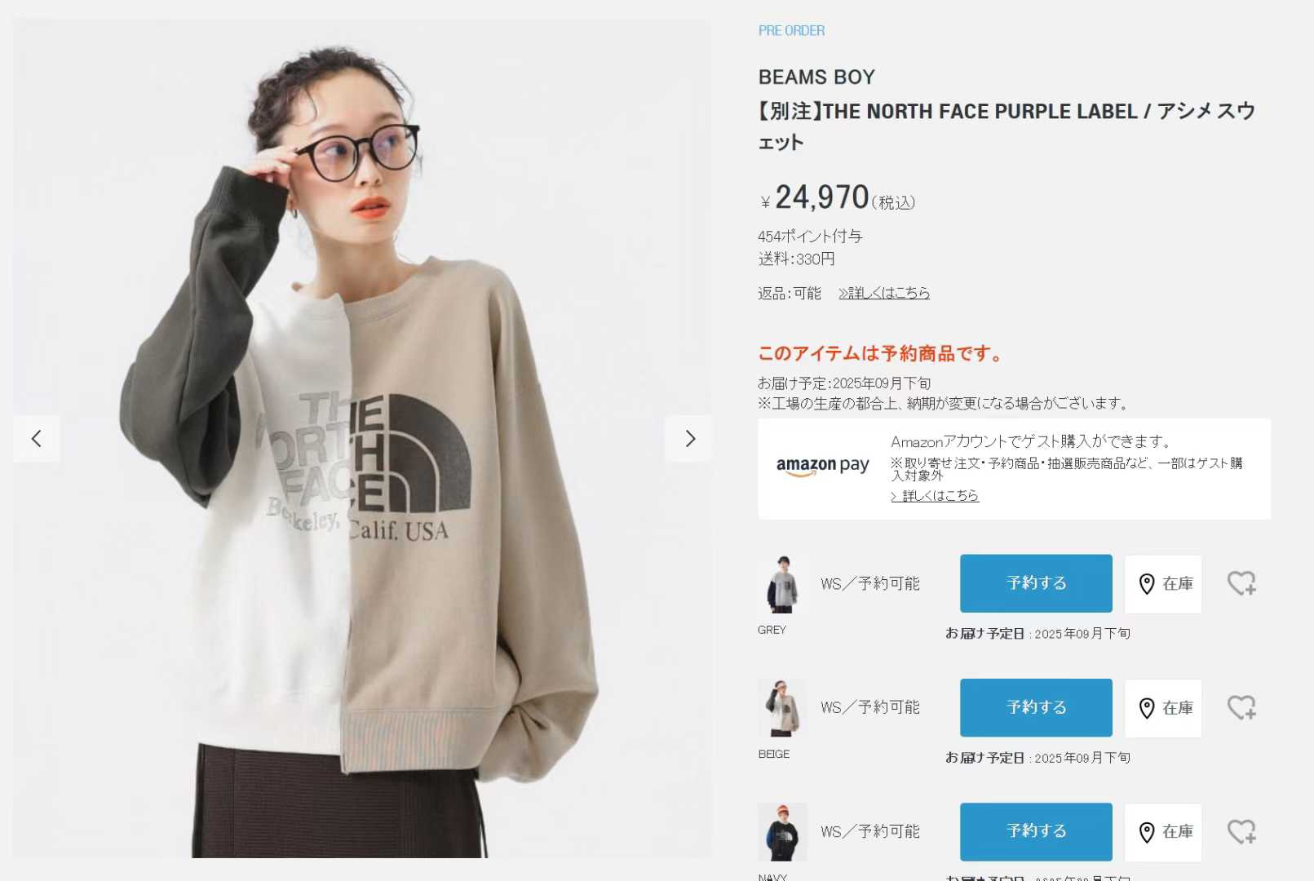Check store stock for BEIGE color
The image size is (1314, 881).
click(1163, 708)
